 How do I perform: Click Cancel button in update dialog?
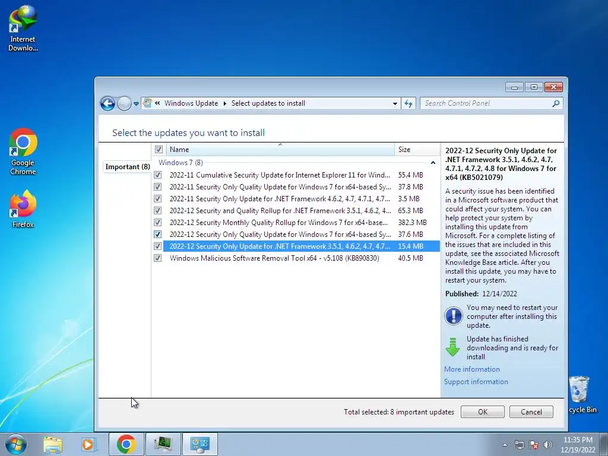(531, 412)
